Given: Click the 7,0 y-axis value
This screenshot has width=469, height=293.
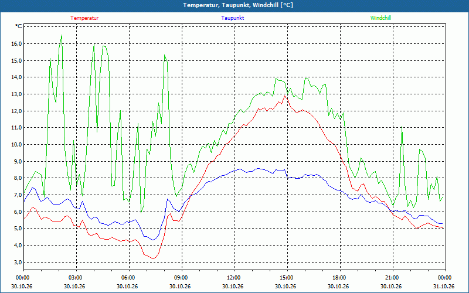Looking at the screenshot, I should click(18, 195).
